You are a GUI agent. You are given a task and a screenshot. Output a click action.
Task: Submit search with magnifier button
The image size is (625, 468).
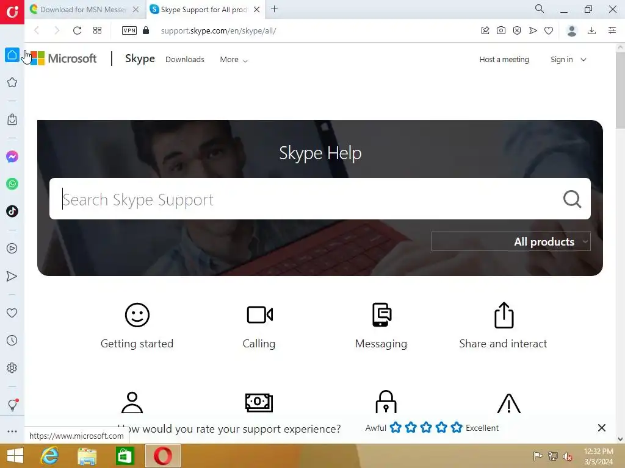pos(573,199)
